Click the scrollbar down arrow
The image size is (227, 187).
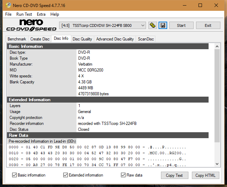pos(217,164)
